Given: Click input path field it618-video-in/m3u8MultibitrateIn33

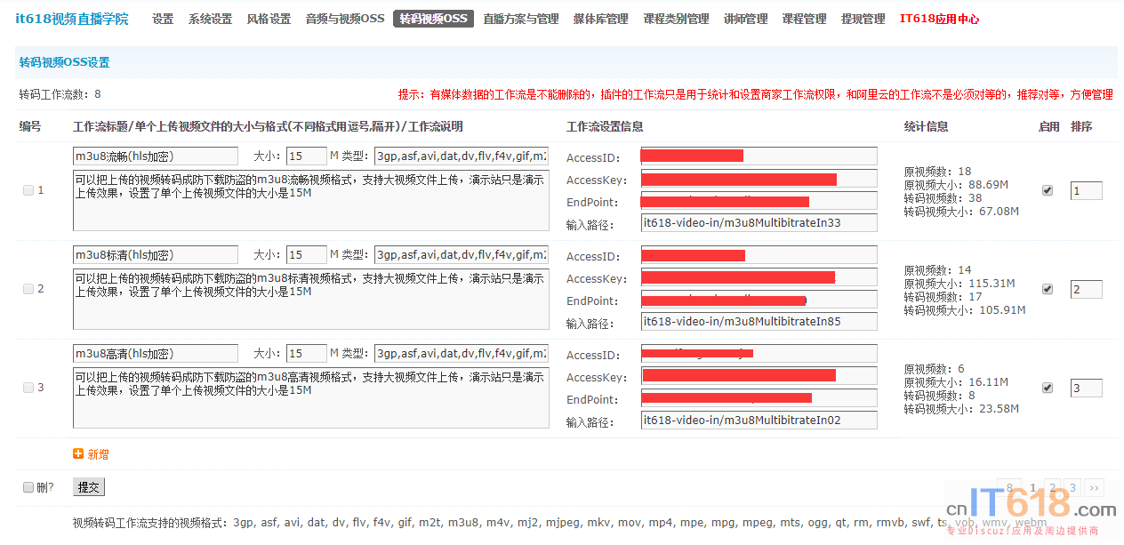Looking at the screenshot, I should [x=759, y=223].
